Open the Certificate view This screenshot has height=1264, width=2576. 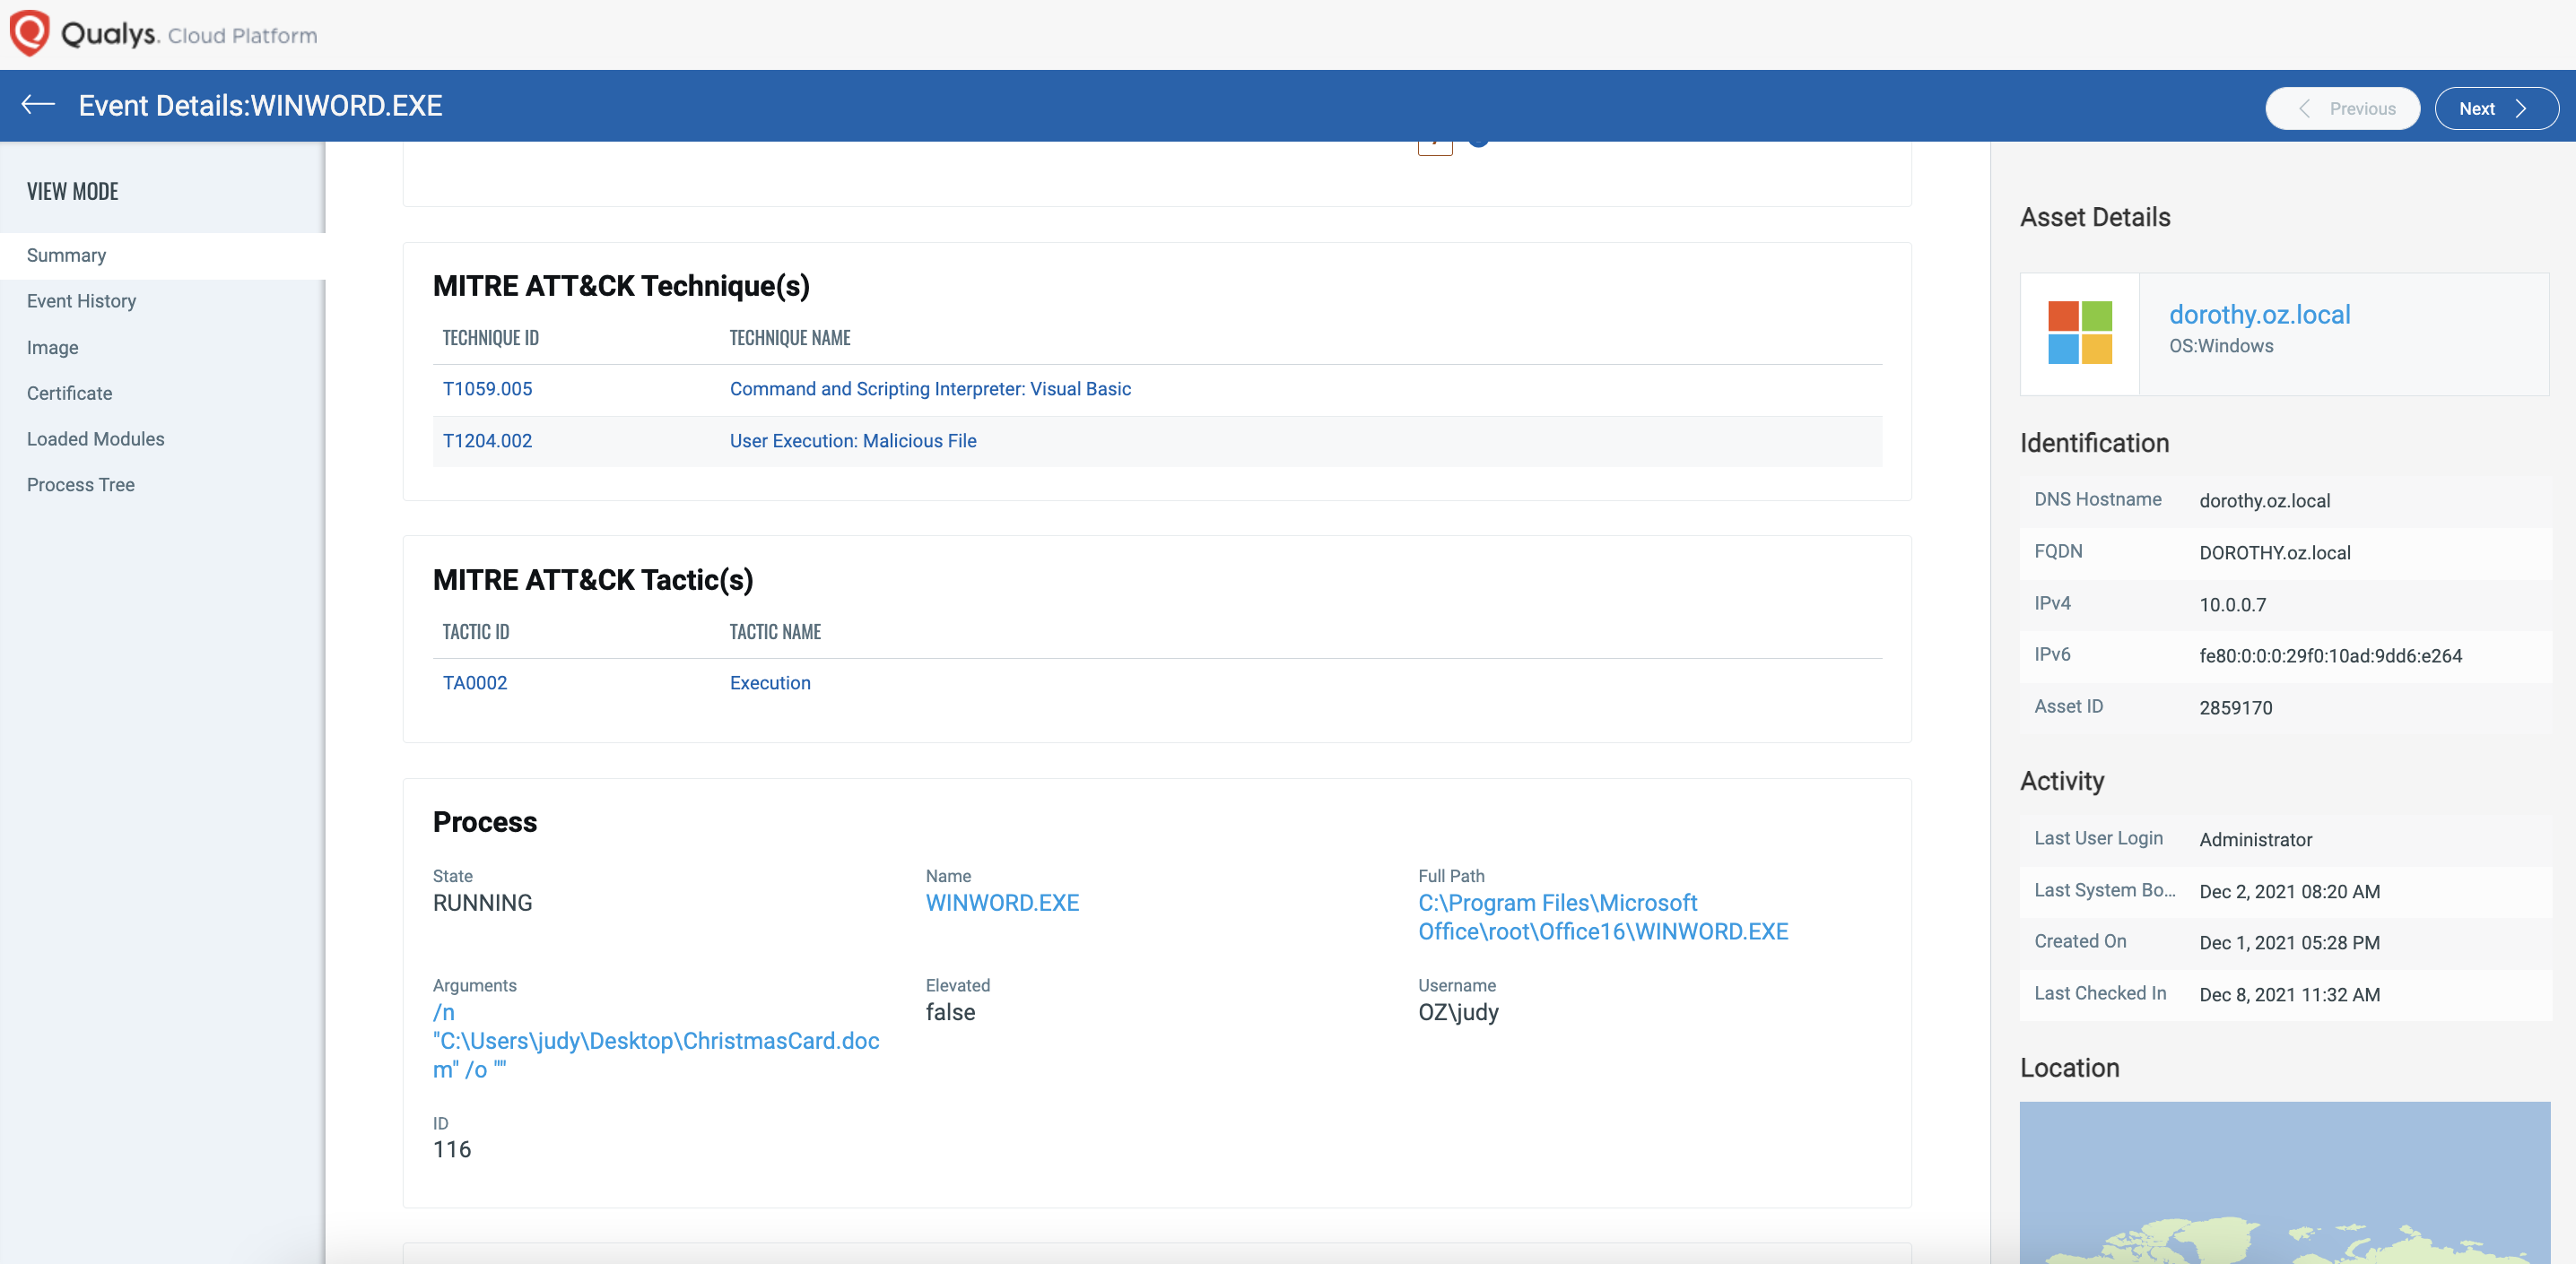69,393
